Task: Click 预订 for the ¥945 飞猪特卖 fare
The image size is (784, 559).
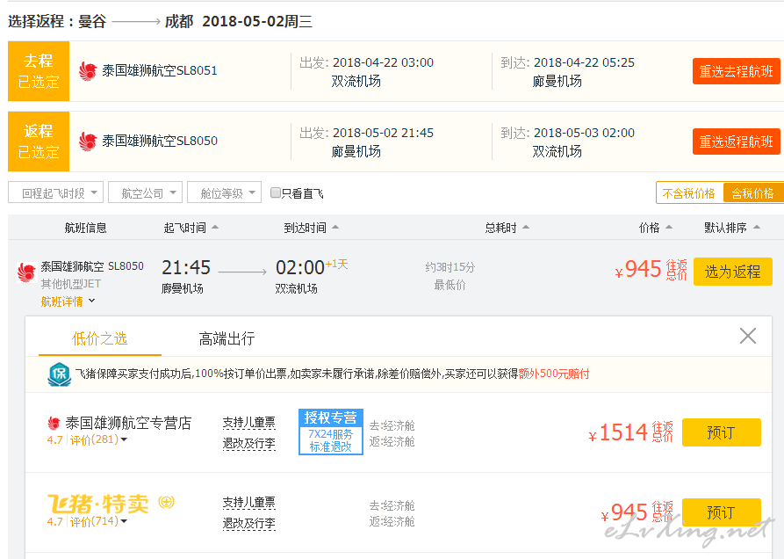Action: [721, 512]
